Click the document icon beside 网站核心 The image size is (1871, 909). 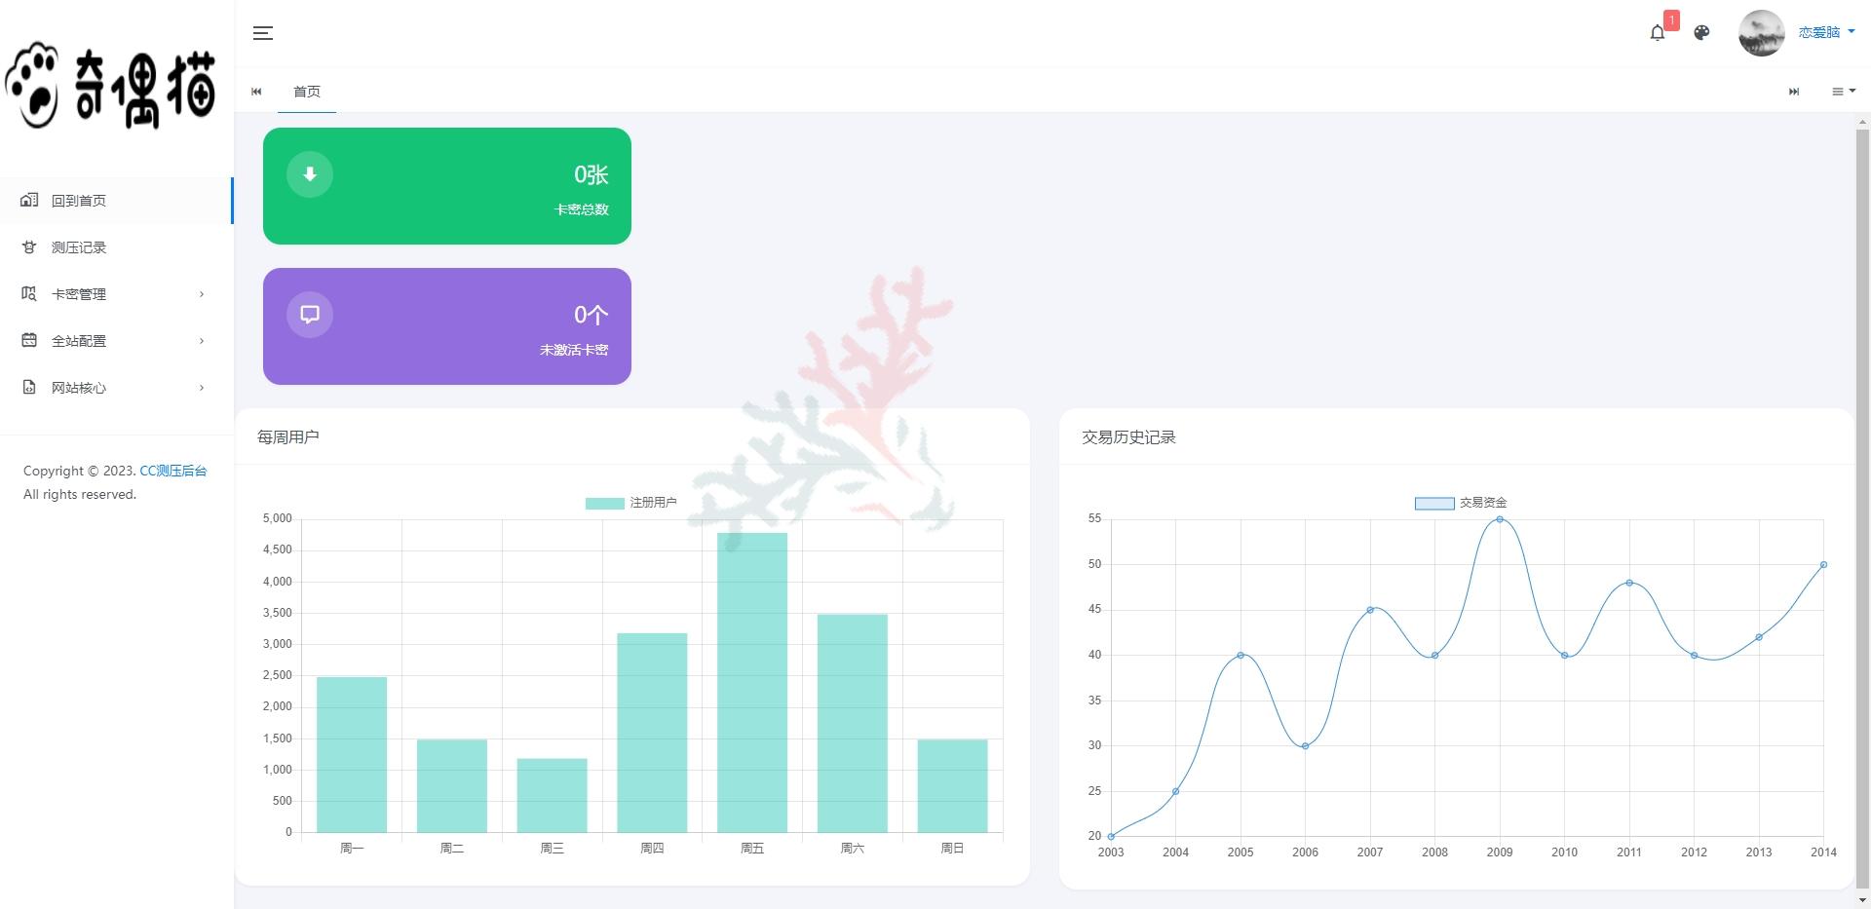(x=29, y=387)
